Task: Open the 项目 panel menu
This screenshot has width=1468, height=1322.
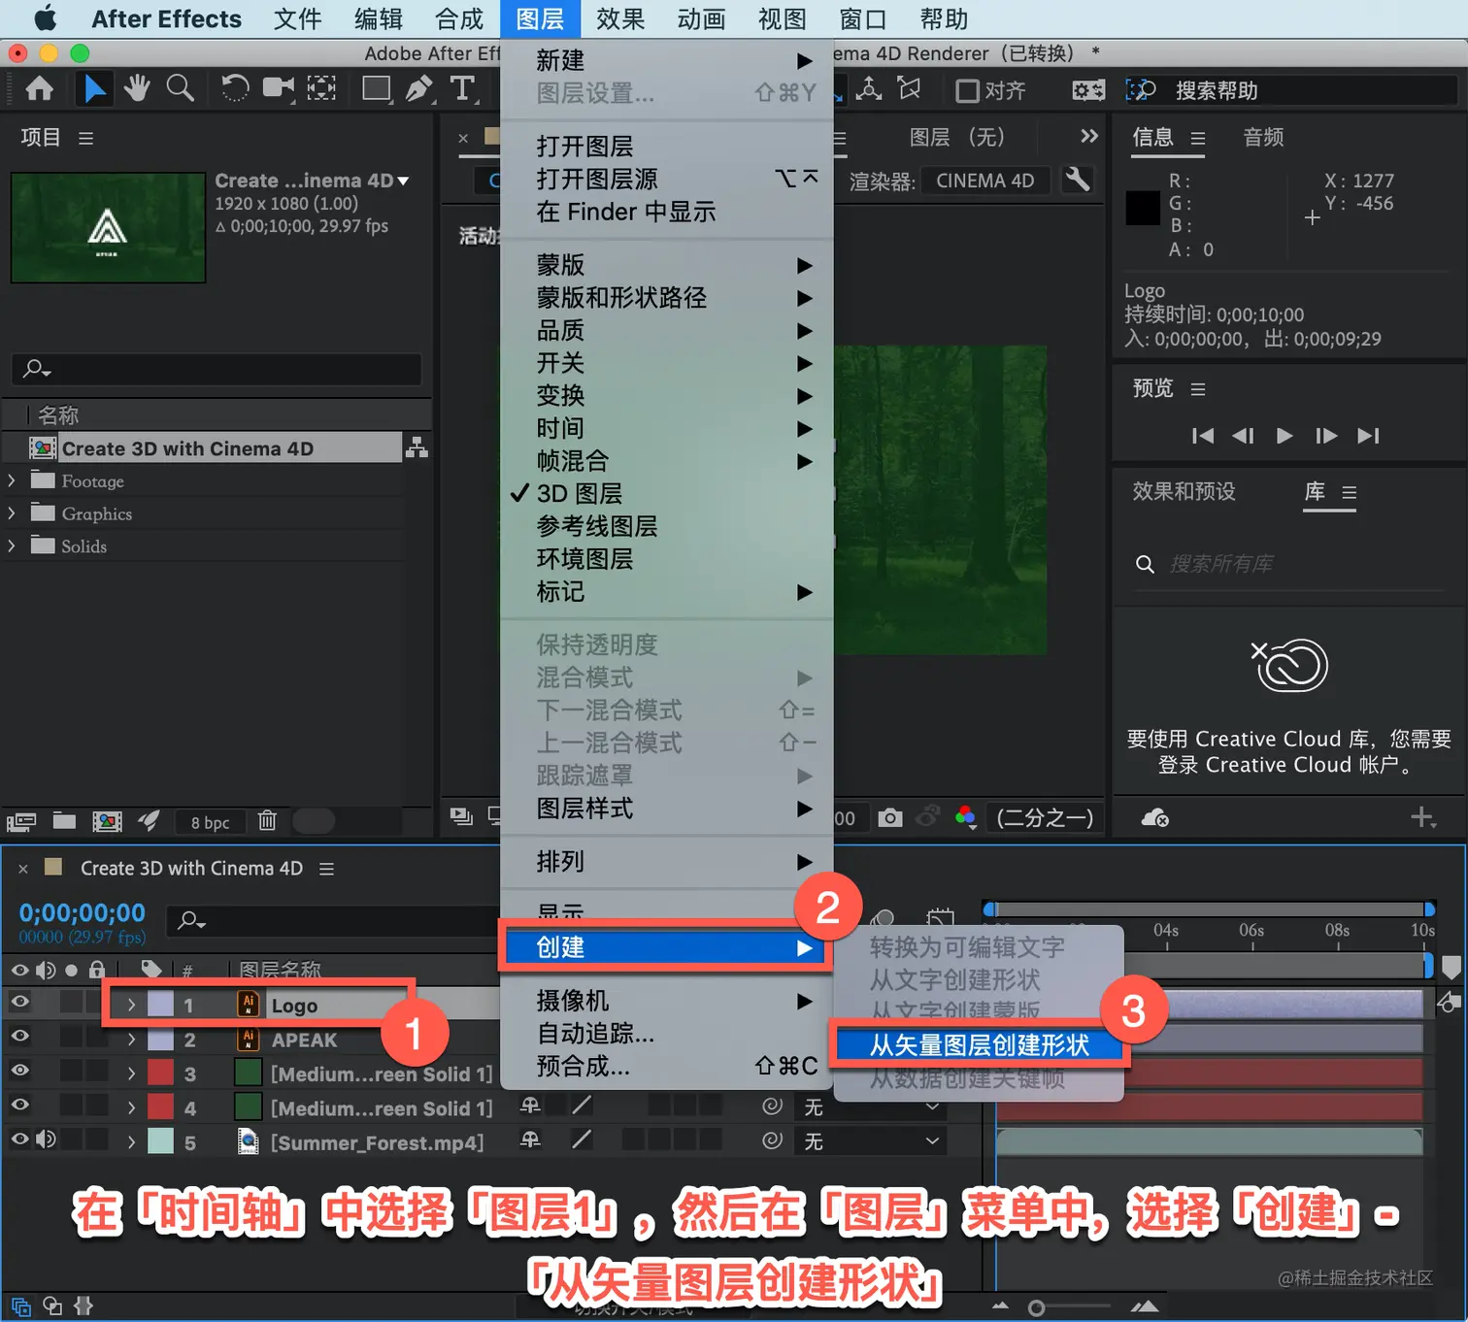Action: 86,138
